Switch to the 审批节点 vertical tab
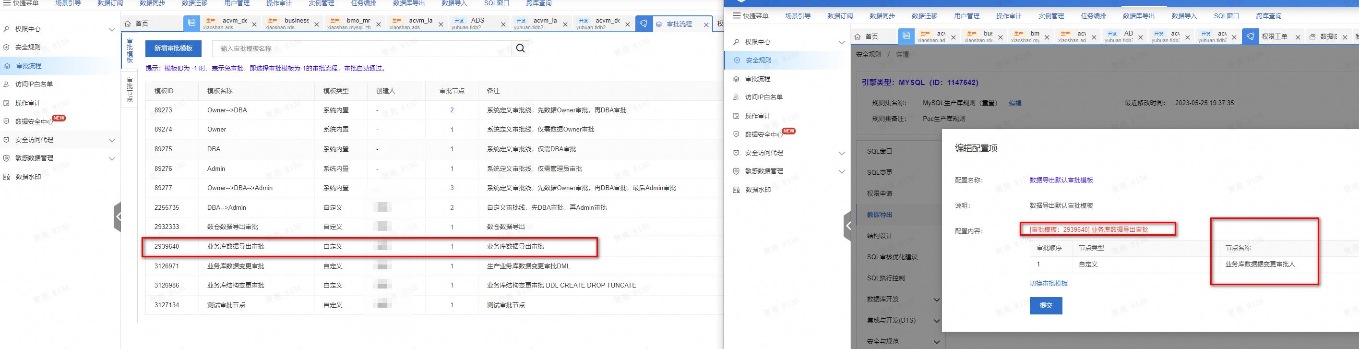The image size is (1359, 349). click(x=130, y=89)
